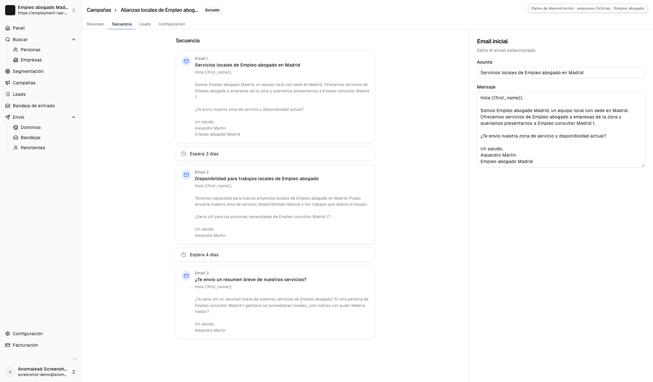Click the Email 2 envelope icon
This screenshot has width=653, height=382.
pyautogui.click(x=186, y=175)
